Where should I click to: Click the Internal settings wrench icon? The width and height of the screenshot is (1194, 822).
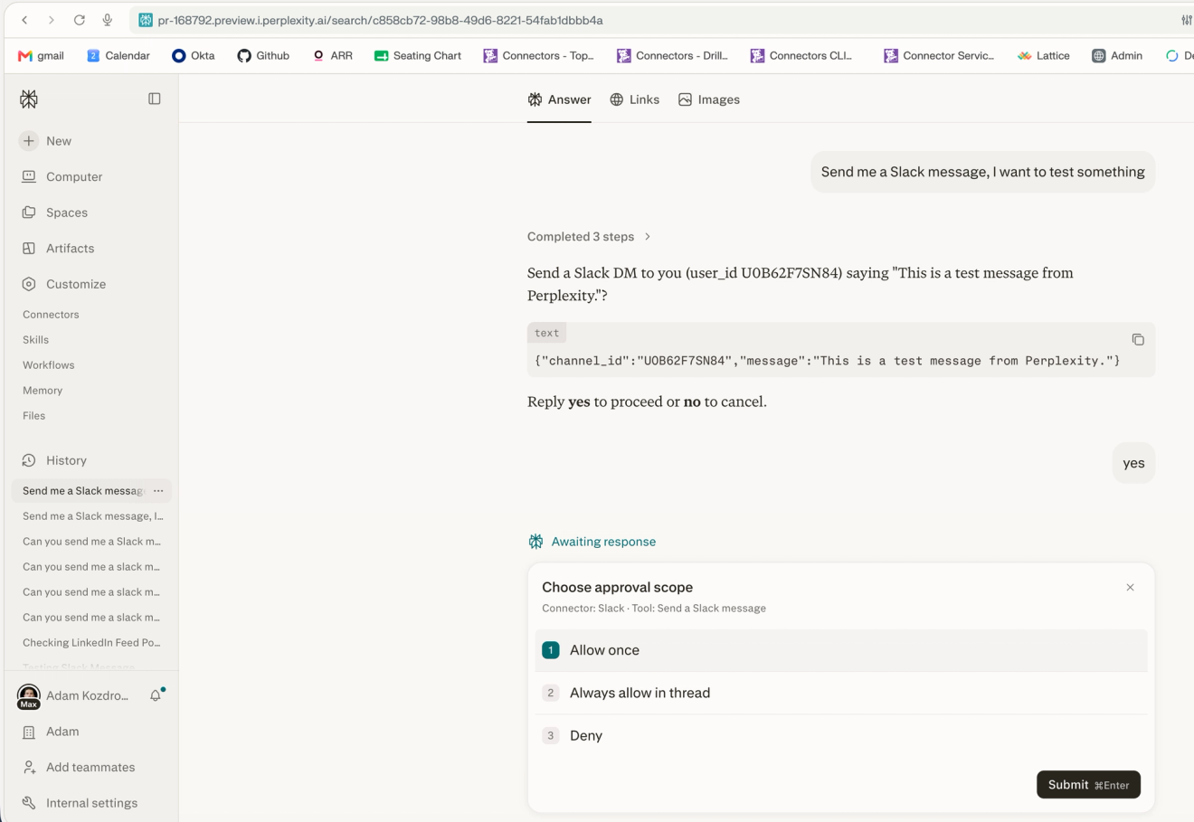pos(29,803)
